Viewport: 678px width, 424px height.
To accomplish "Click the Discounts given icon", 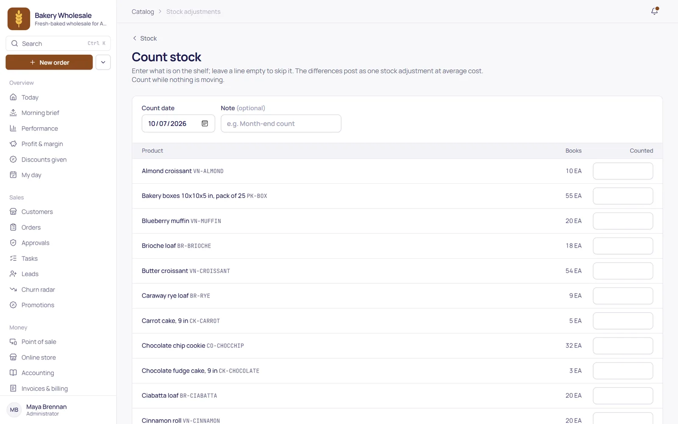I will pyautogui.click(x=13, y=159).
